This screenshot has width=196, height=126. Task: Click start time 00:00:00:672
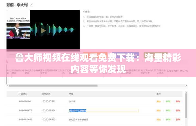point(26,111)
